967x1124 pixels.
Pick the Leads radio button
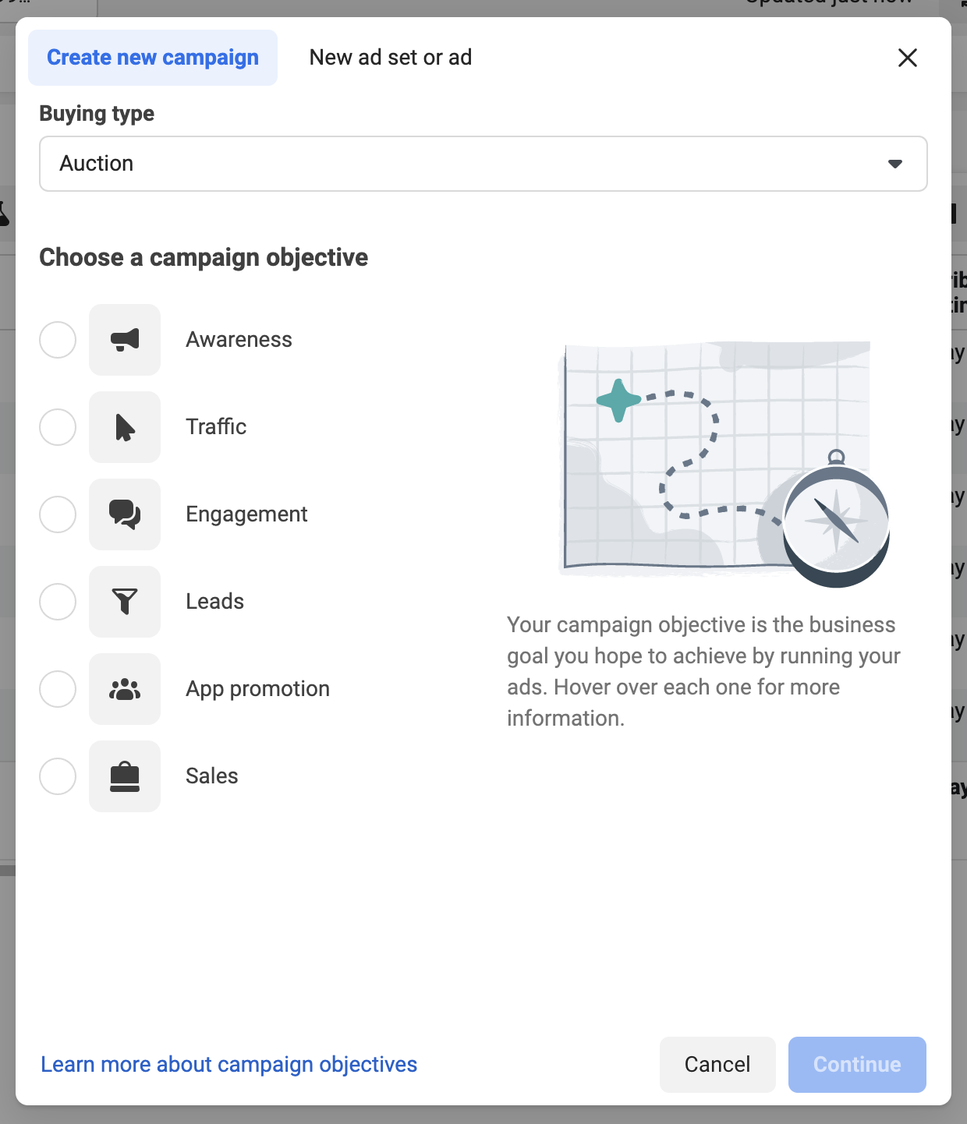pos(58,602)
